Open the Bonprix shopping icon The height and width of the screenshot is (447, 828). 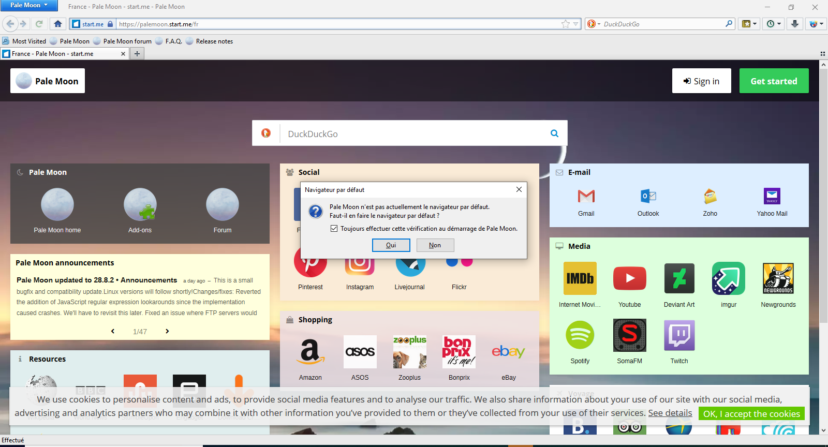point(459,352)
